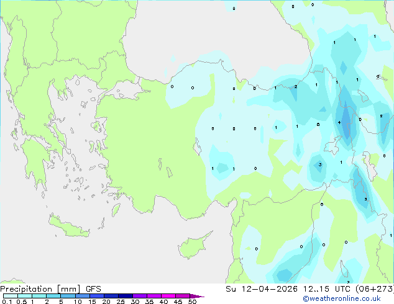Click the precipitation value '4' on the map
Viewport: 394px width, 304px height.
pos(339,122)
